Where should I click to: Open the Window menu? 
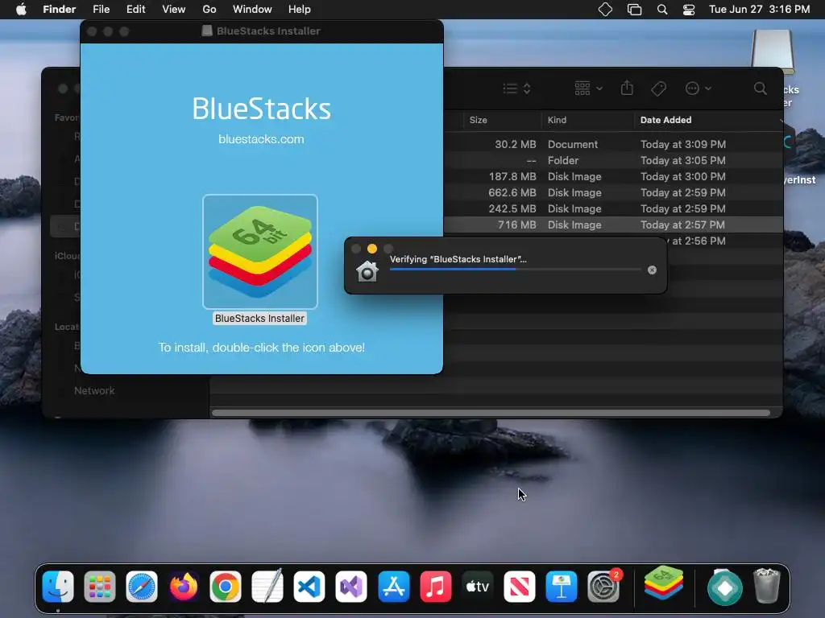tap(252, 9)
